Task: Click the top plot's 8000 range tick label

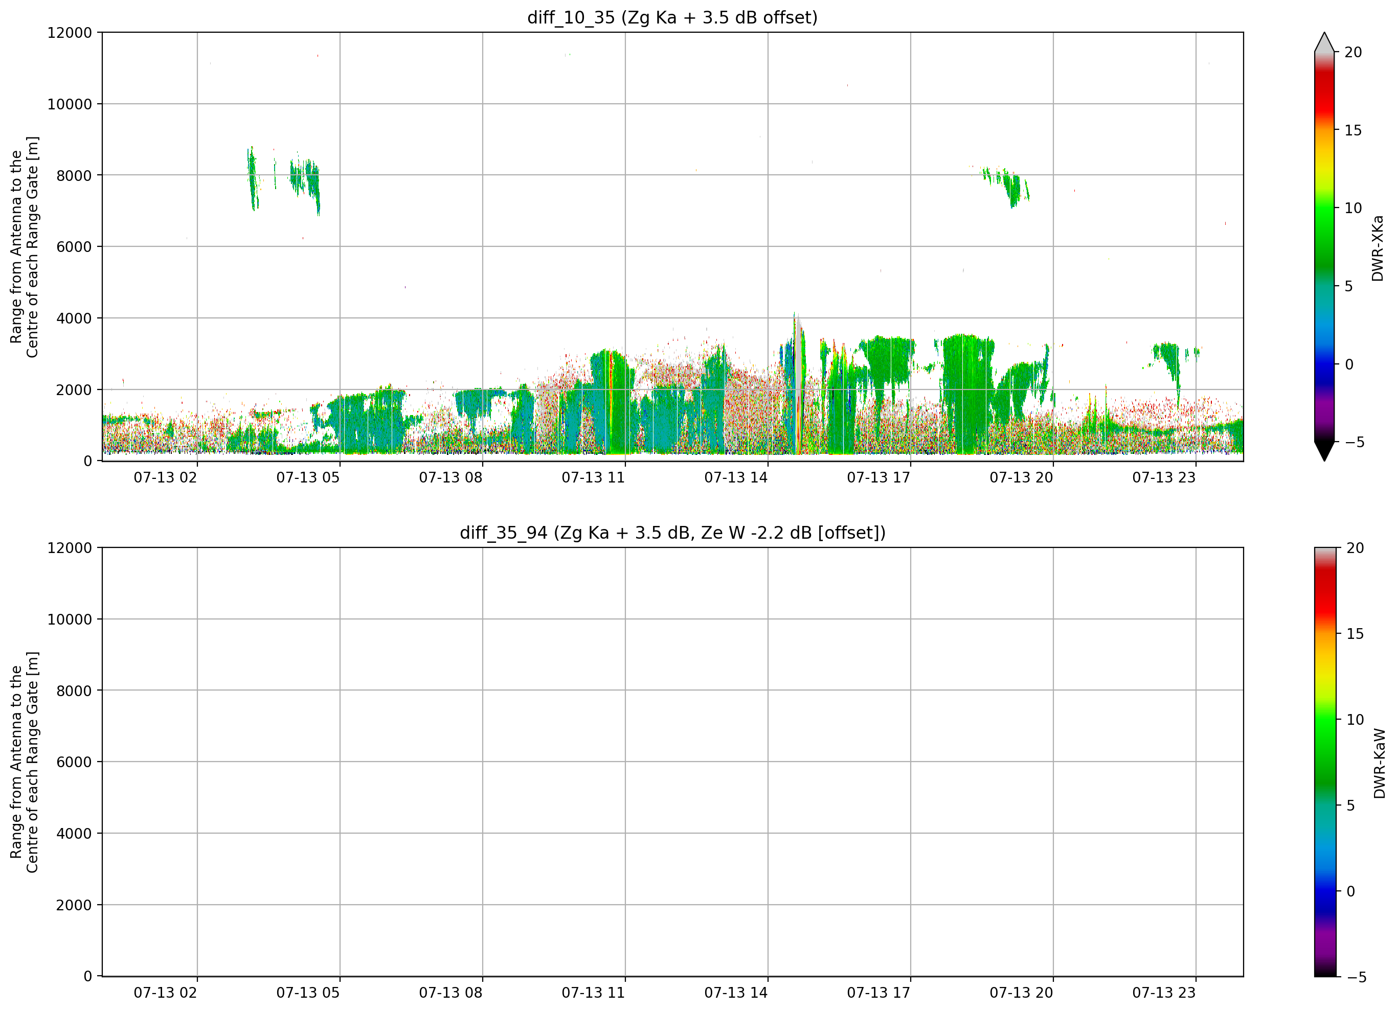Action: (x=74, y=175)
